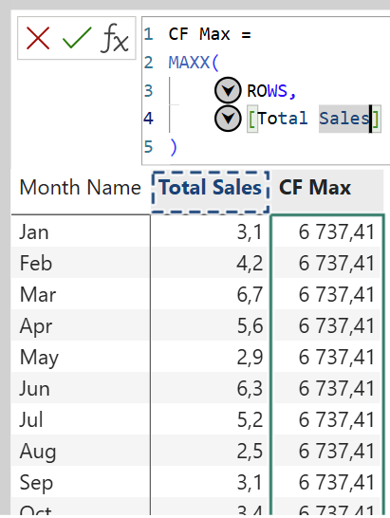Viewport: 390px width, 518px height.
Task: Expand the ROWS parameter dropdown arrow
Action: click(x=228, y=90)
